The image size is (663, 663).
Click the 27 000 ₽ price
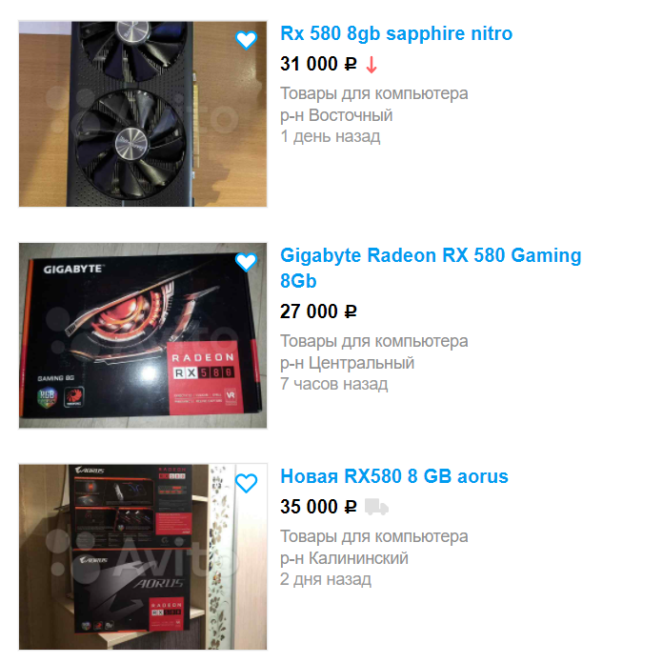318,312
